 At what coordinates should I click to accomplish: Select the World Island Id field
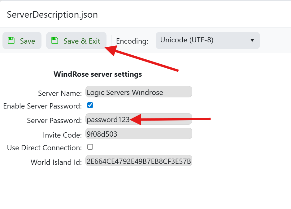[x=139, y=161]
